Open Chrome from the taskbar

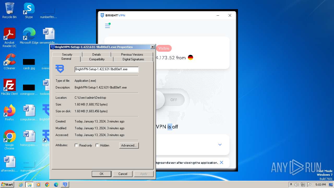point(47,185)
